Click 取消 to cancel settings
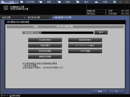 click(100, 91)
